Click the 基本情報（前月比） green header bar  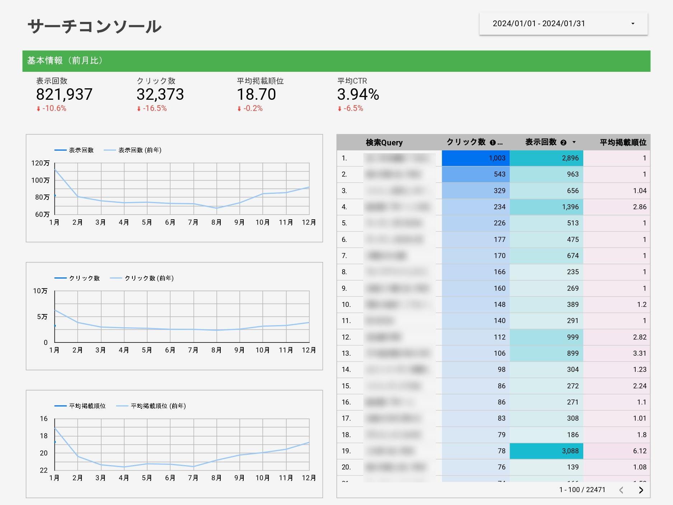click(x=336, y=61)
